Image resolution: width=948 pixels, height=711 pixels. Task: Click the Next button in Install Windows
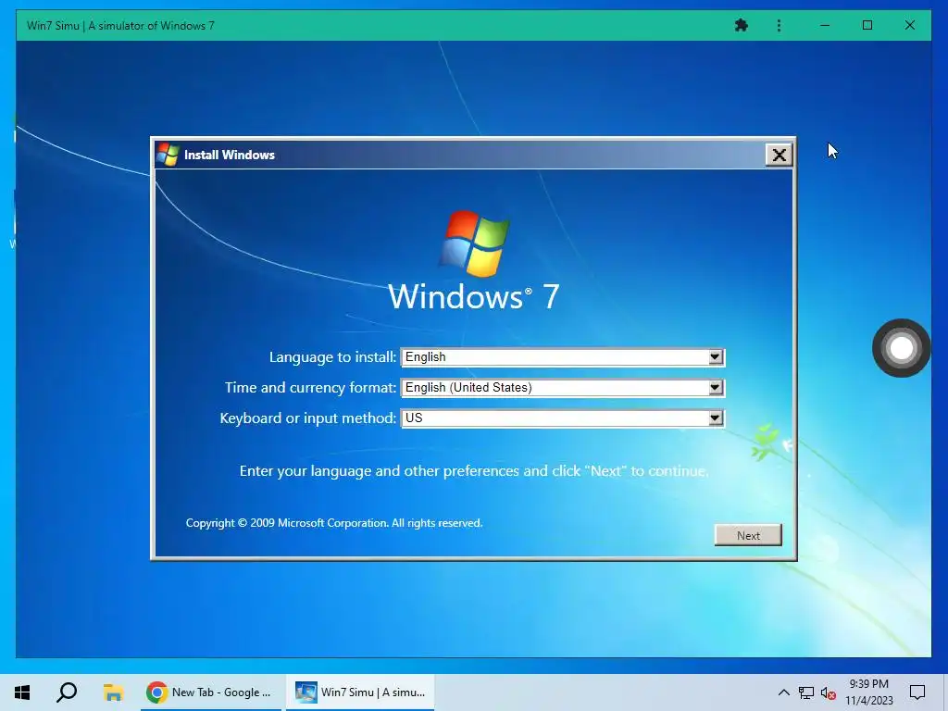748,535
